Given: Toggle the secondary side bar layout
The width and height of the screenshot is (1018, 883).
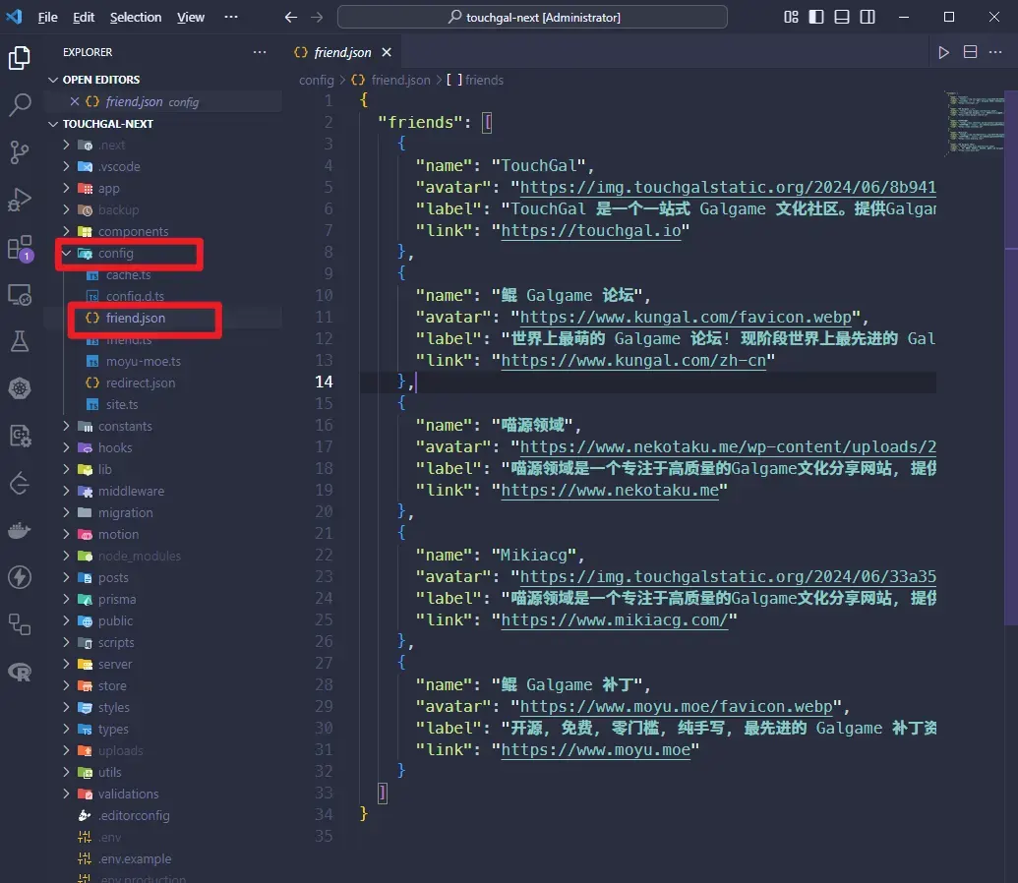Looking at the screenshot, I should (868, 17).
